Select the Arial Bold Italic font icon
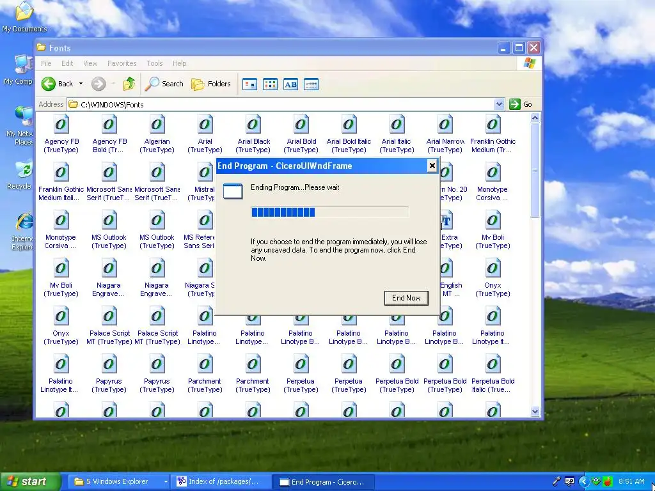655x491 pixels. coord(349,134)
